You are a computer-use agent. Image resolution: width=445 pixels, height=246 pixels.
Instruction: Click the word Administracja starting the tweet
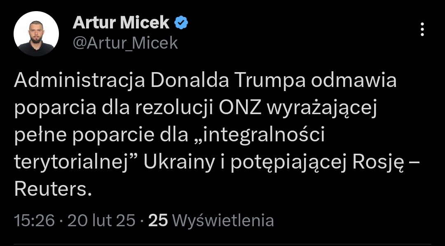pyautogui.click(x=80, y=81)
